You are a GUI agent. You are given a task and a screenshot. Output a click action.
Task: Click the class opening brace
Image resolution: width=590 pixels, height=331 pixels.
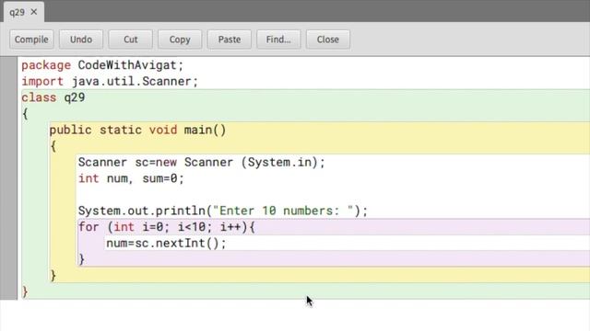pos(25,114)
